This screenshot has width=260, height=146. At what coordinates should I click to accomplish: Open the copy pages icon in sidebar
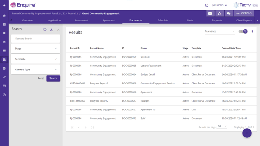tap(4, 94)
